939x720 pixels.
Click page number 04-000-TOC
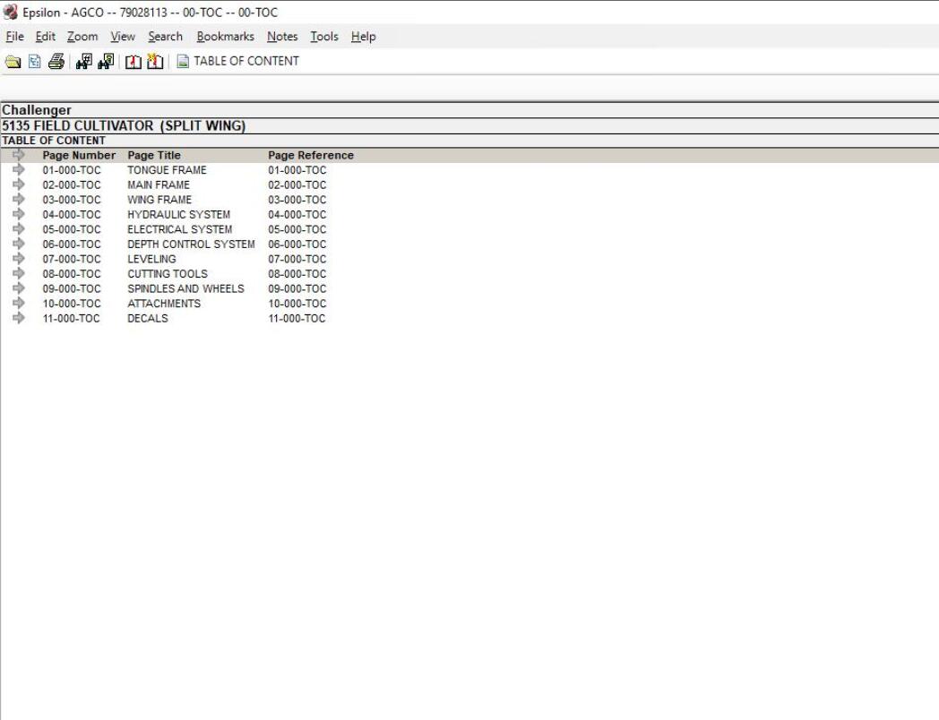(72, 214)
